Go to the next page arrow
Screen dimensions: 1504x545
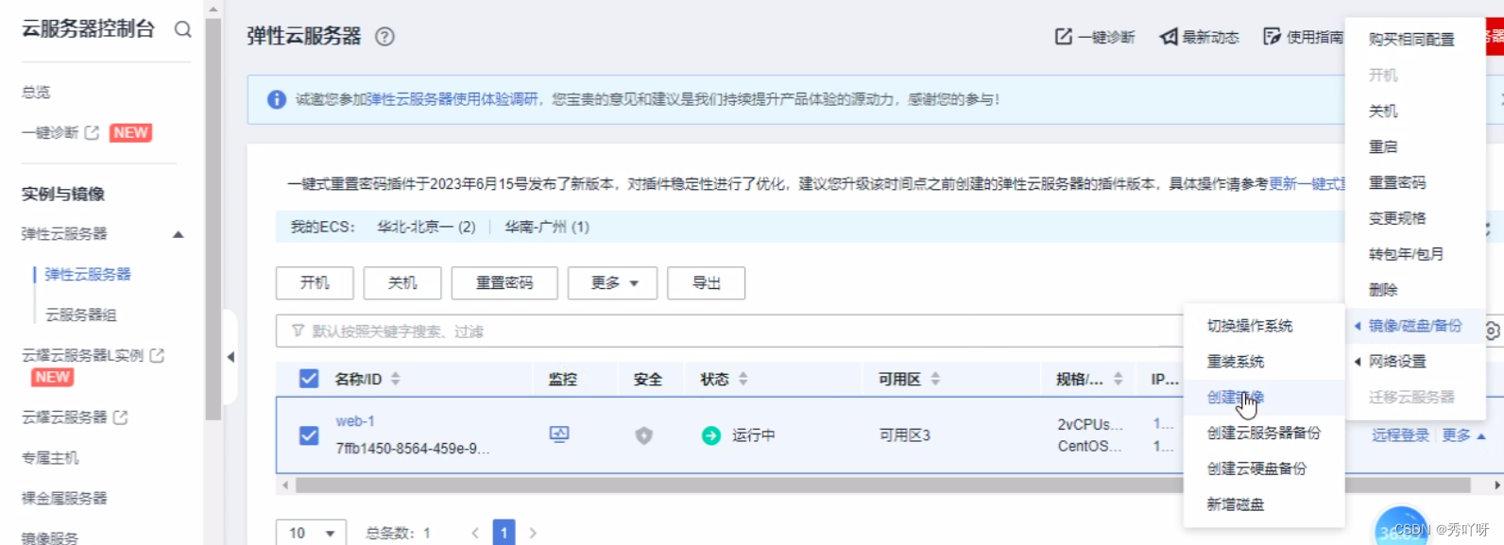tap(533, 533)
